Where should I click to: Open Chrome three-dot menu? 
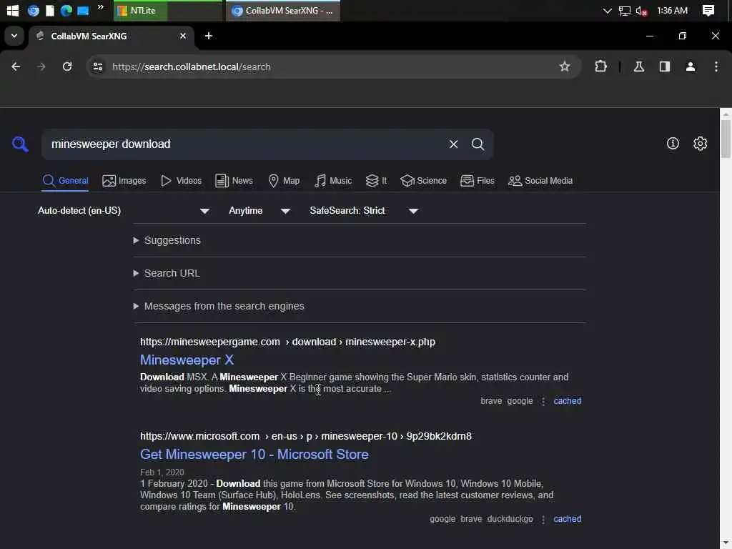point(716,66)
